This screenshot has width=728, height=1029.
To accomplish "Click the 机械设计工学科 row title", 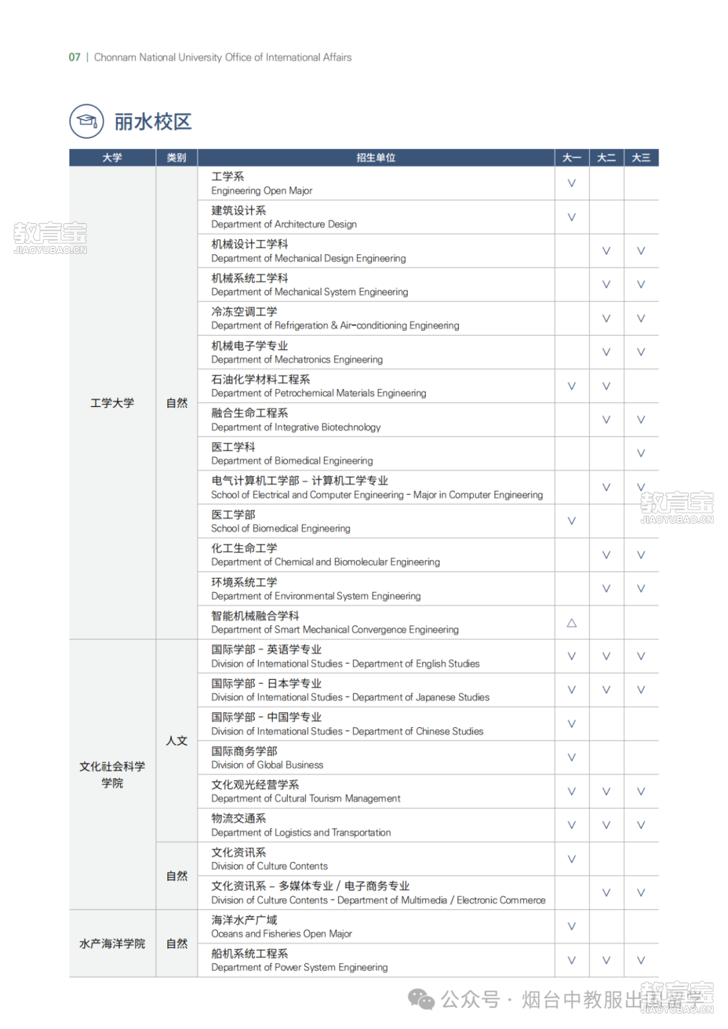I will [249, 244].
